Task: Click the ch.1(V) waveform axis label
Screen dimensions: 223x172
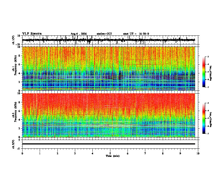Action: point(14,40)
